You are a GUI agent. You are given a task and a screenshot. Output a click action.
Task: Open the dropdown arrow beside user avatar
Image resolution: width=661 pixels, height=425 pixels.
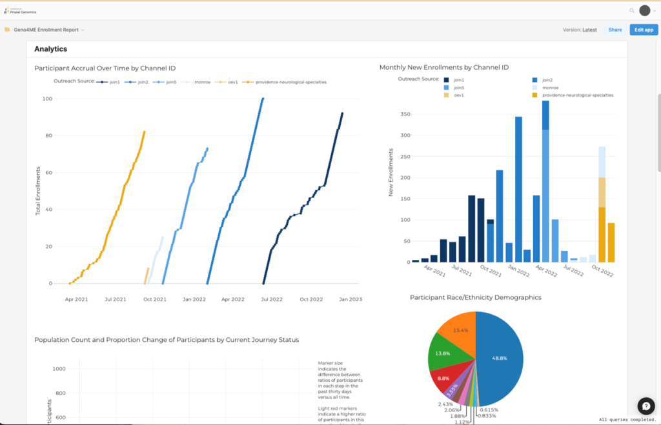pos(655,11)
